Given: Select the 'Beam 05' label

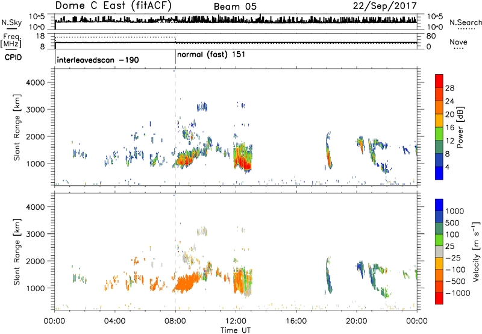Looking at the screenshot, I should [235, 7].
